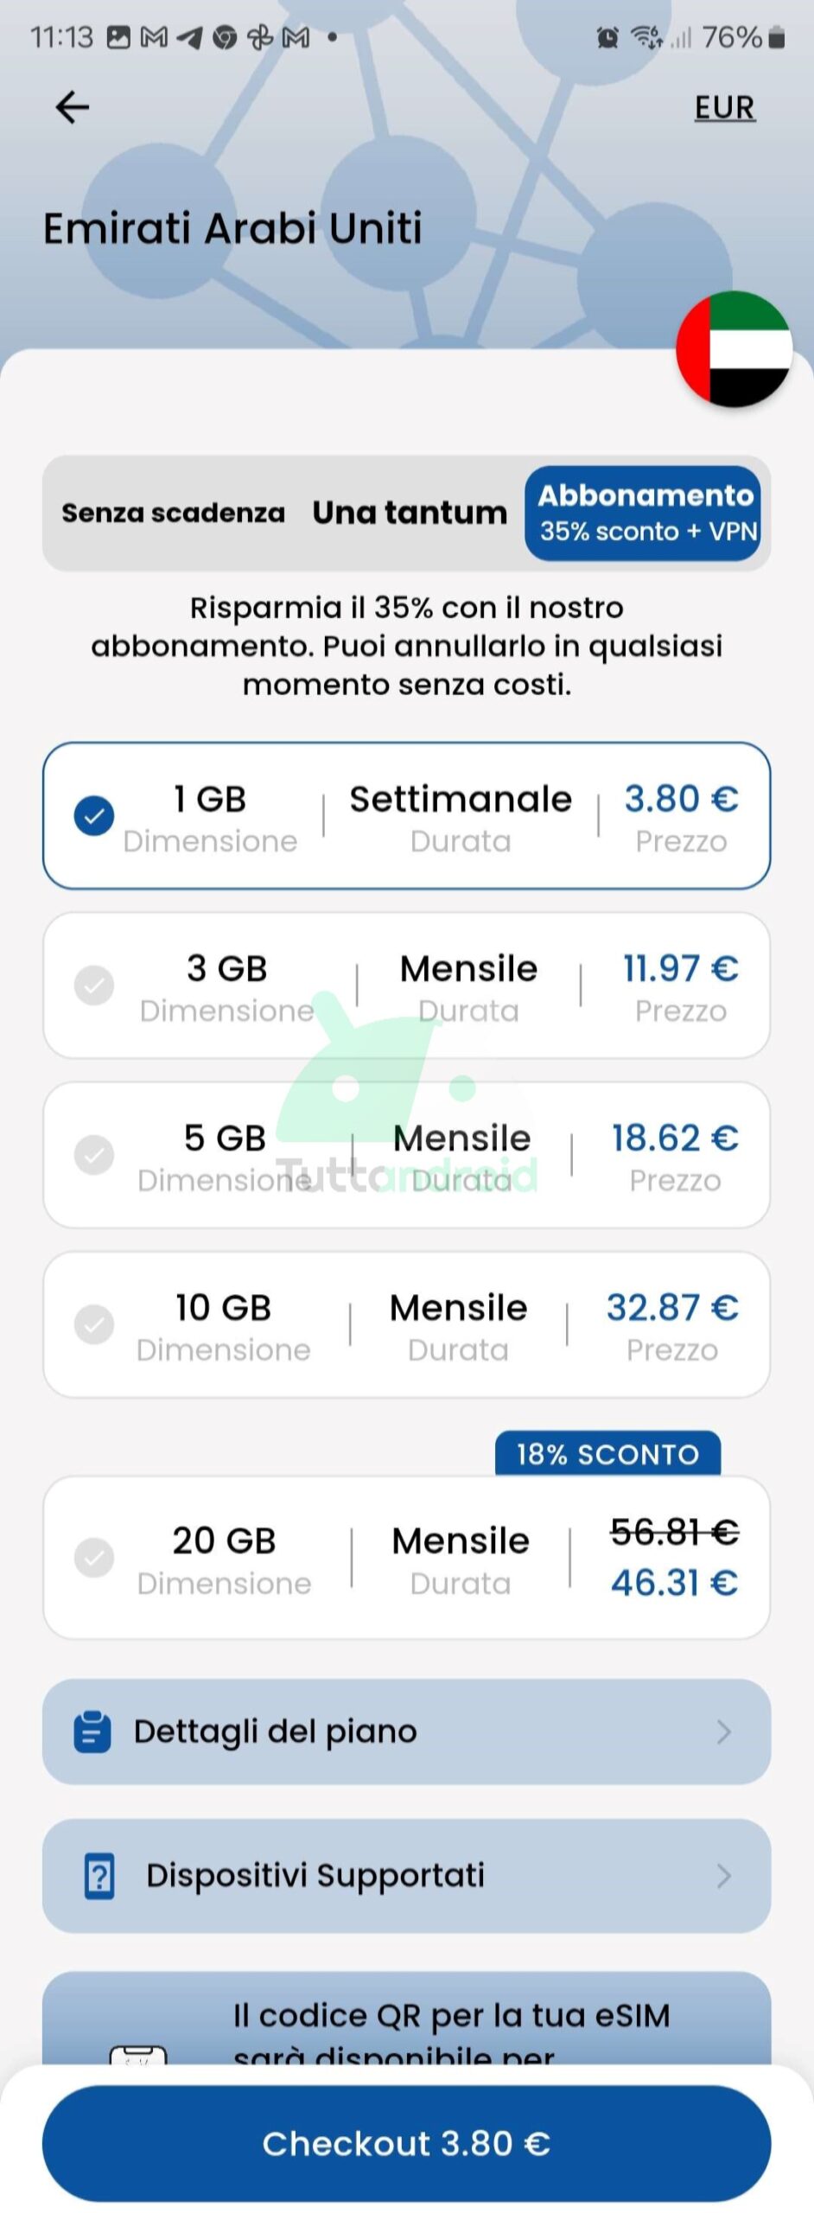Select the 5 GB monthly plan radio
Screen dimensions: 814x2213
click(x=94, y=1154)
